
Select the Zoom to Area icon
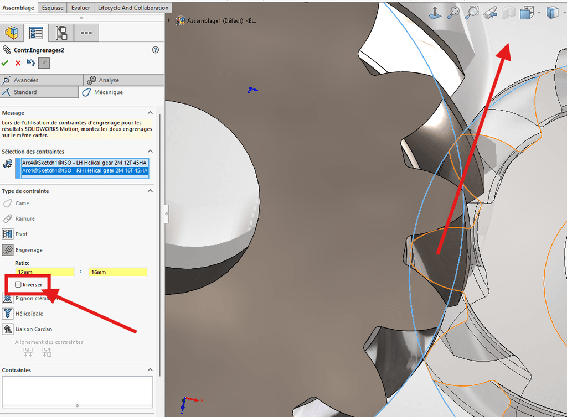pos(472,13)
